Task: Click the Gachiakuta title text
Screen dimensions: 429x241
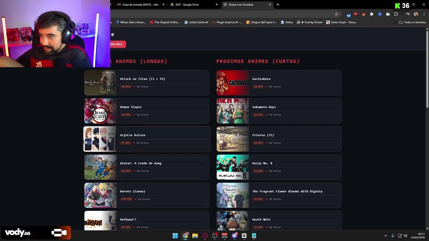Action: 261,79
